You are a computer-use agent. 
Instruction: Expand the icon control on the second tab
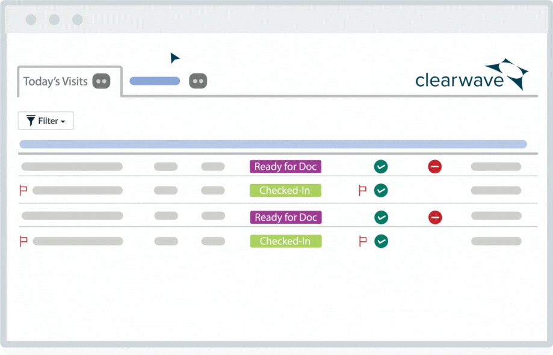pyautogui.click(x=199, y=81)
